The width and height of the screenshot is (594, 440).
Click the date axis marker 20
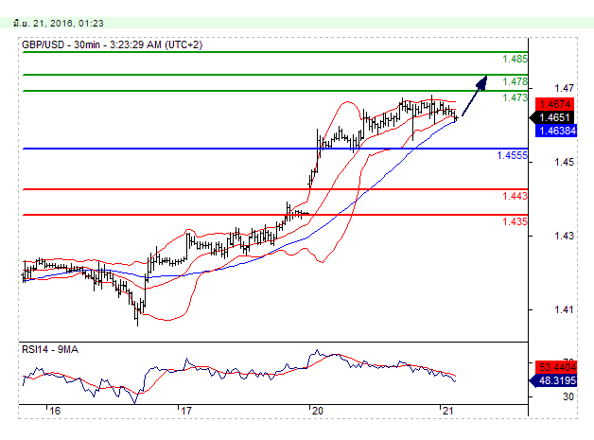(318, 411)
